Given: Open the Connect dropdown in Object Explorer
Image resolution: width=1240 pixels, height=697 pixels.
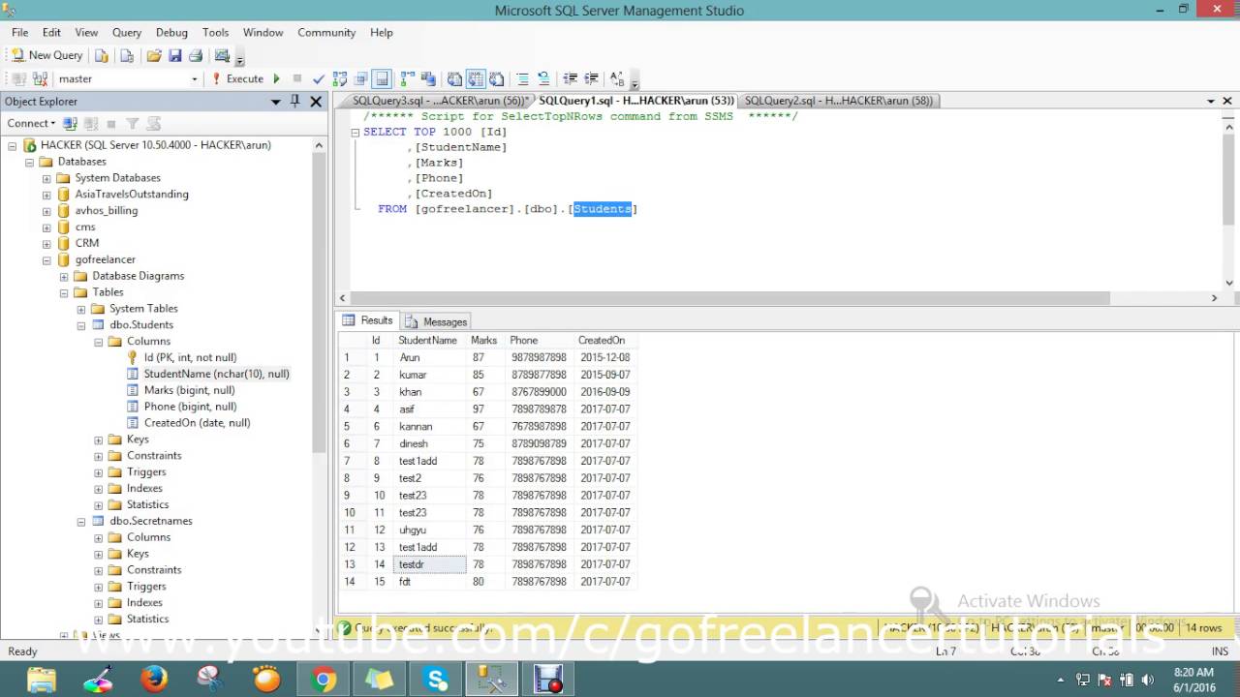Looking at the screenshot, I should [31, 123].
